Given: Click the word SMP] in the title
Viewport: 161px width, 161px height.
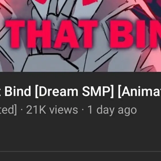Looking at the screenshot, I should tap(98, 91).
